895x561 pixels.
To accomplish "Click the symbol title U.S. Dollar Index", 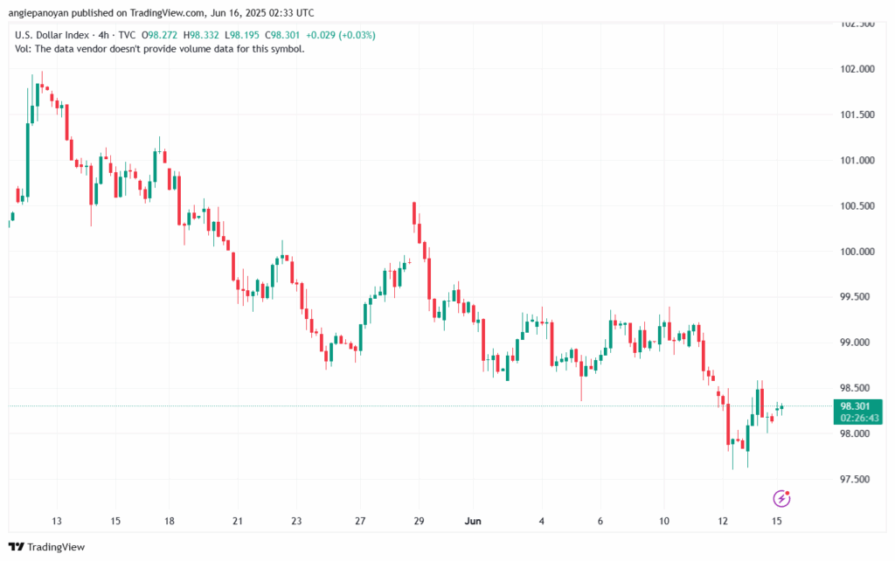I will (52, 35).
